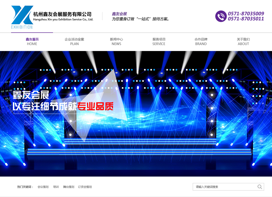Focus the keyword search input field
272x197 pixels.
pyautogui.click(x=224, y=187)
